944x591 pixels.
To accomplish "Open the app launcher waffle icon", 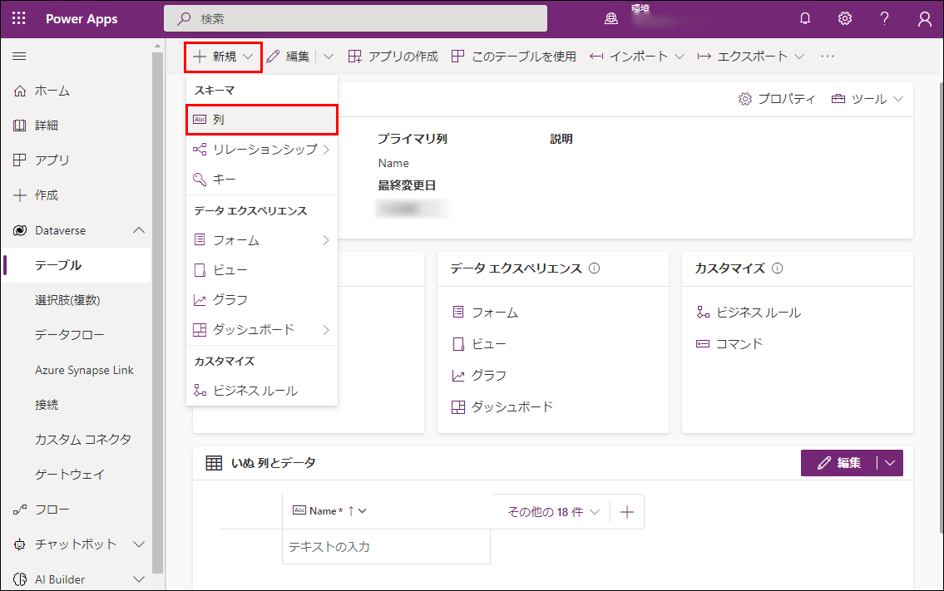I will (18, 18).
